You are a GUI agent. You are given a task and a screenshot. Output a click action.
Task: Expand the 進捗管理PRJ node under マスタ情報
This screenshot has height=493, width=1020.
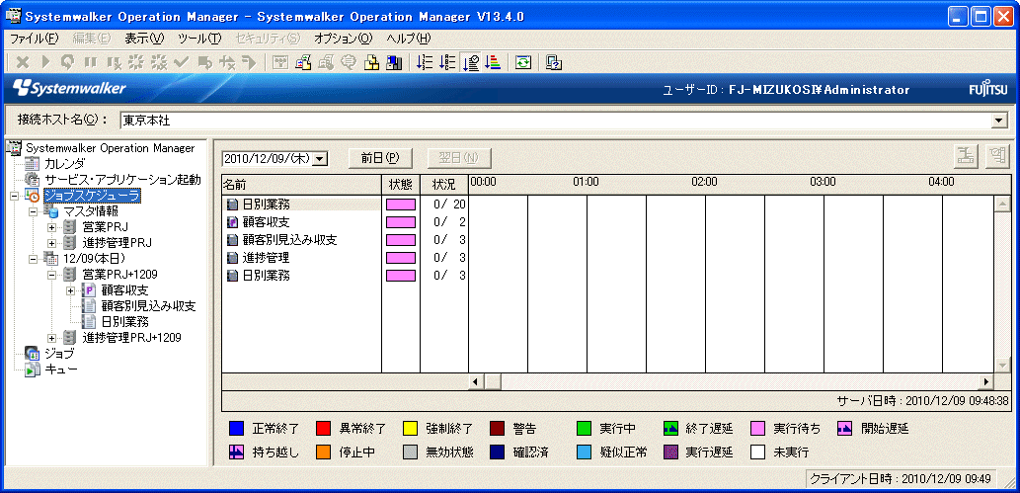pyautogui.click(x=52, y=243)
